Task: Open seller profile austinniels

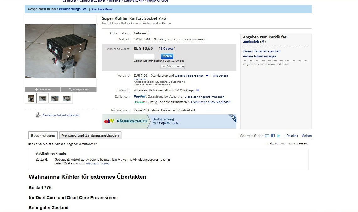Action: 251,41
